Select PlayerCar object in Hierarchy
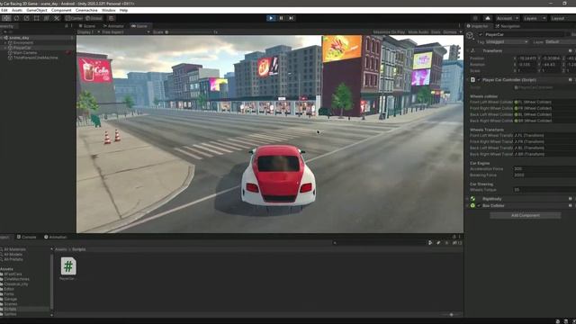The height and width of the screenshot is (324, 576). (22, 48)
